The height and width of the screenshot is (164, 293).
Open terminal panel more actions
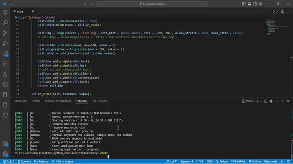coord(277,101)
